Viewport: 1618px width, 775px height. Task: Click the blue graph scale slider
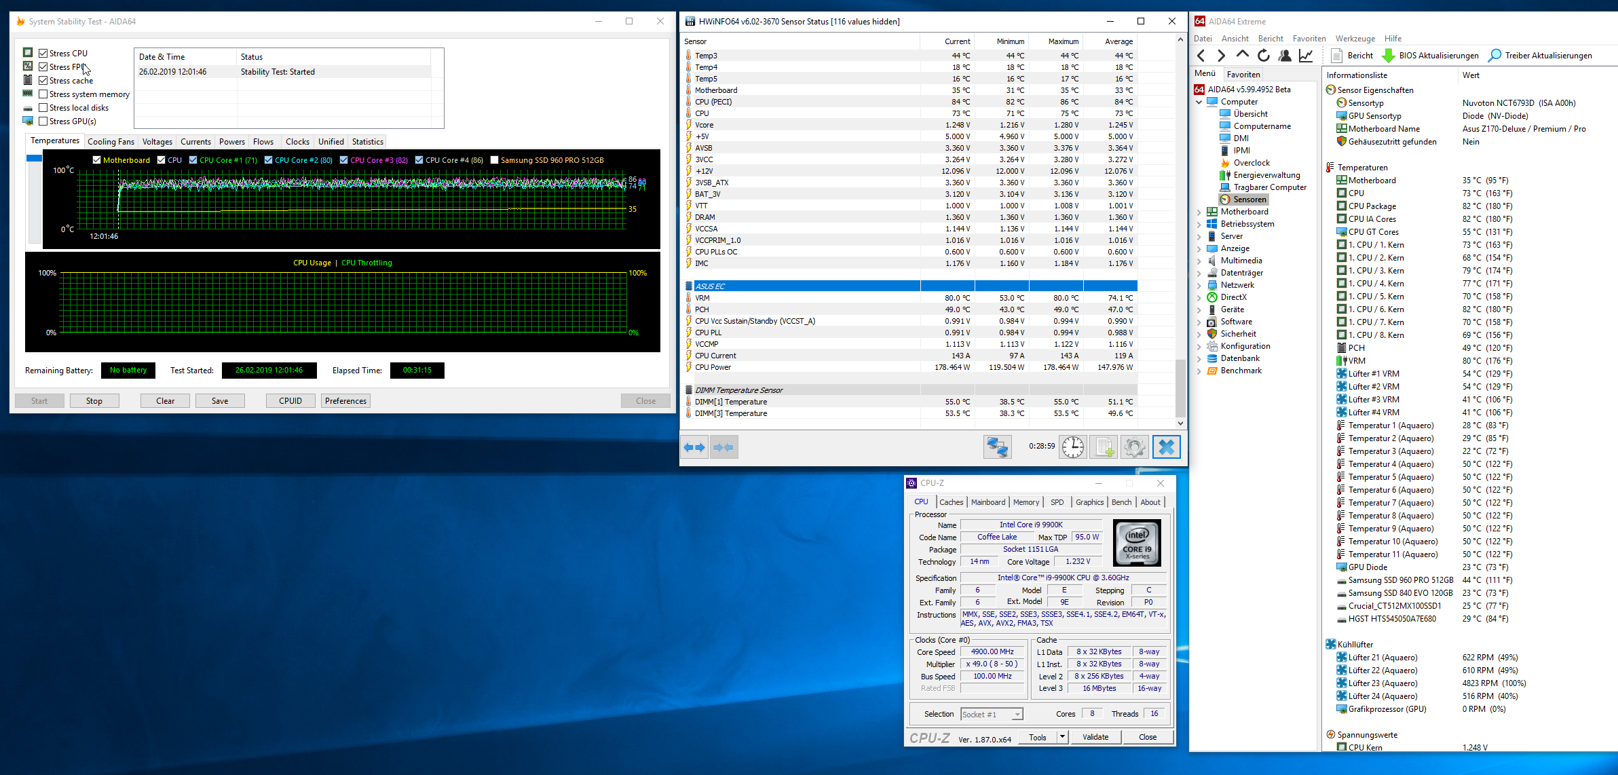click(34, 158)
